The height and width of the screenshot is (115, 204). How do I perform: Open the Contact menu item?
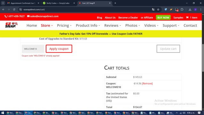(x=190, y=25)
